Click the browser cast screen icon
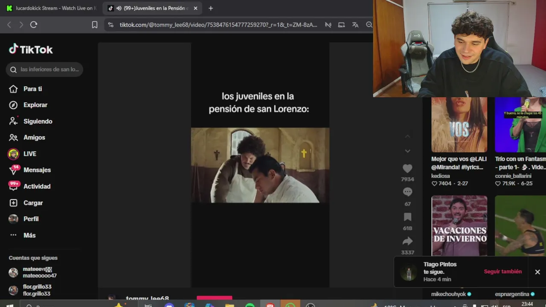Image resolution: width=546 pixels, height=307 pixels. [x=341, y=25]
